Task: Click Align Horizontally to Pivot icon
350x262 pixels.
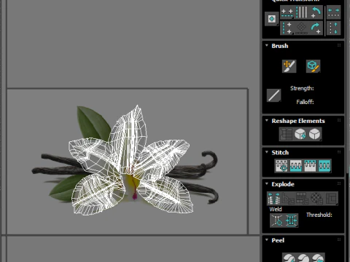Action: click(287, 13)
